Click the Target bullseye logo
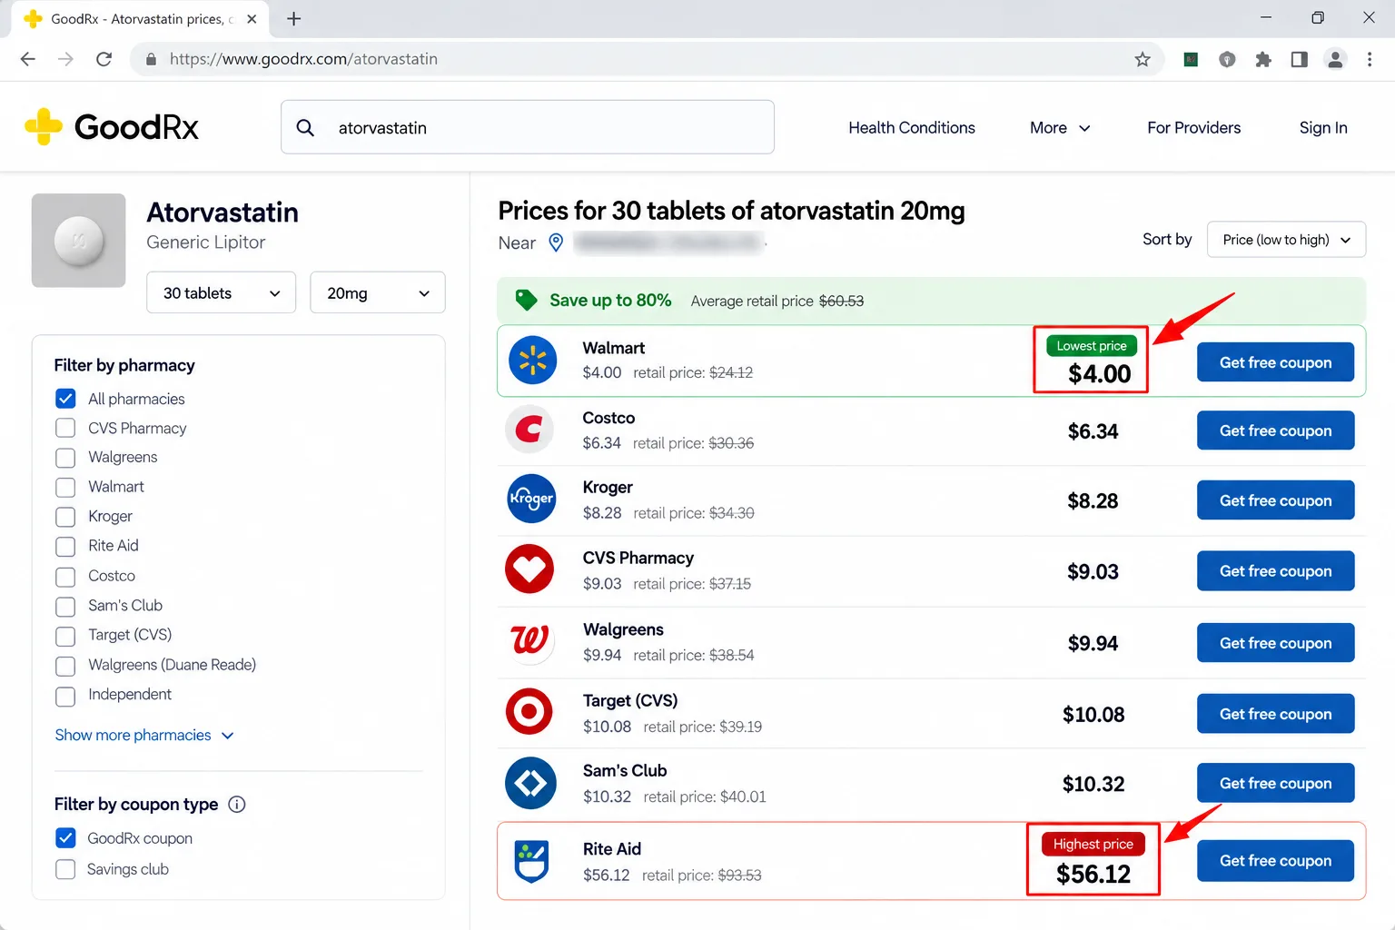The width and height of the screenshot is (1395, 930). click(x=529, y=711)
